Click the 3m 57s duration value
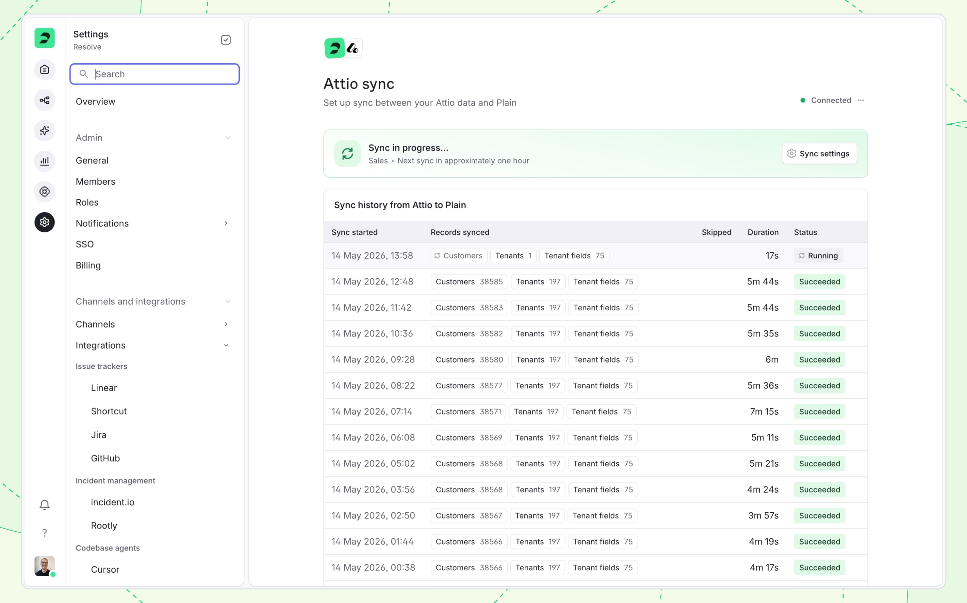The width and height of the screenshot is (967, 603). [x=763, y=516]
